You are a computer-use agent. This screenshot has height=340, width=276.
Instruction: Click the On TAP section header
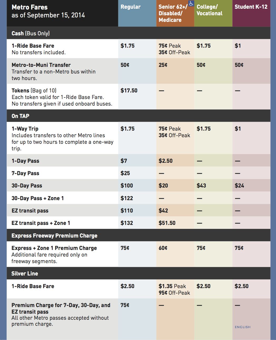21,116
